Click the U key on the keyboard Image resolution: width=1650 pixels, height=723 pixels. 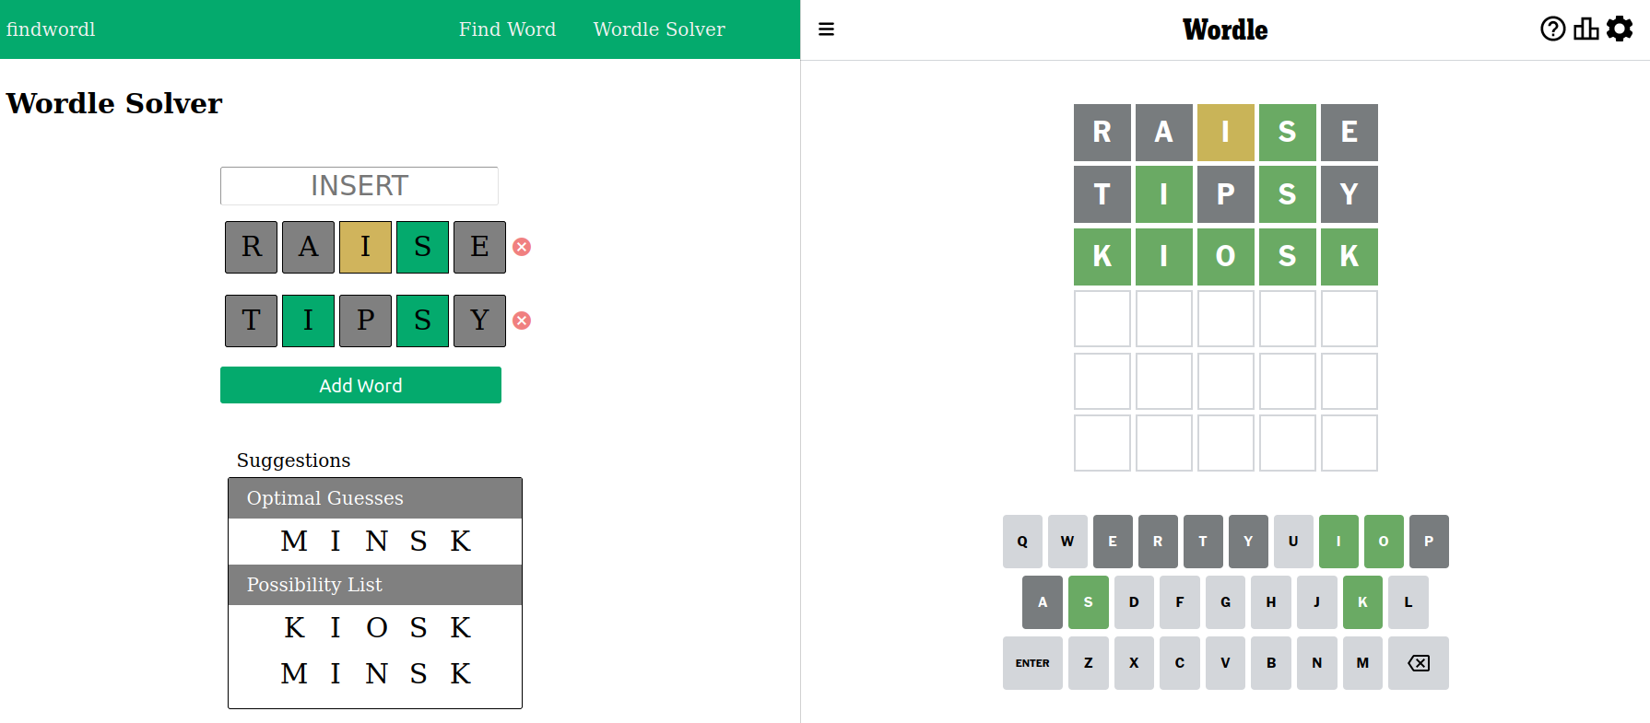[1293, 542]
